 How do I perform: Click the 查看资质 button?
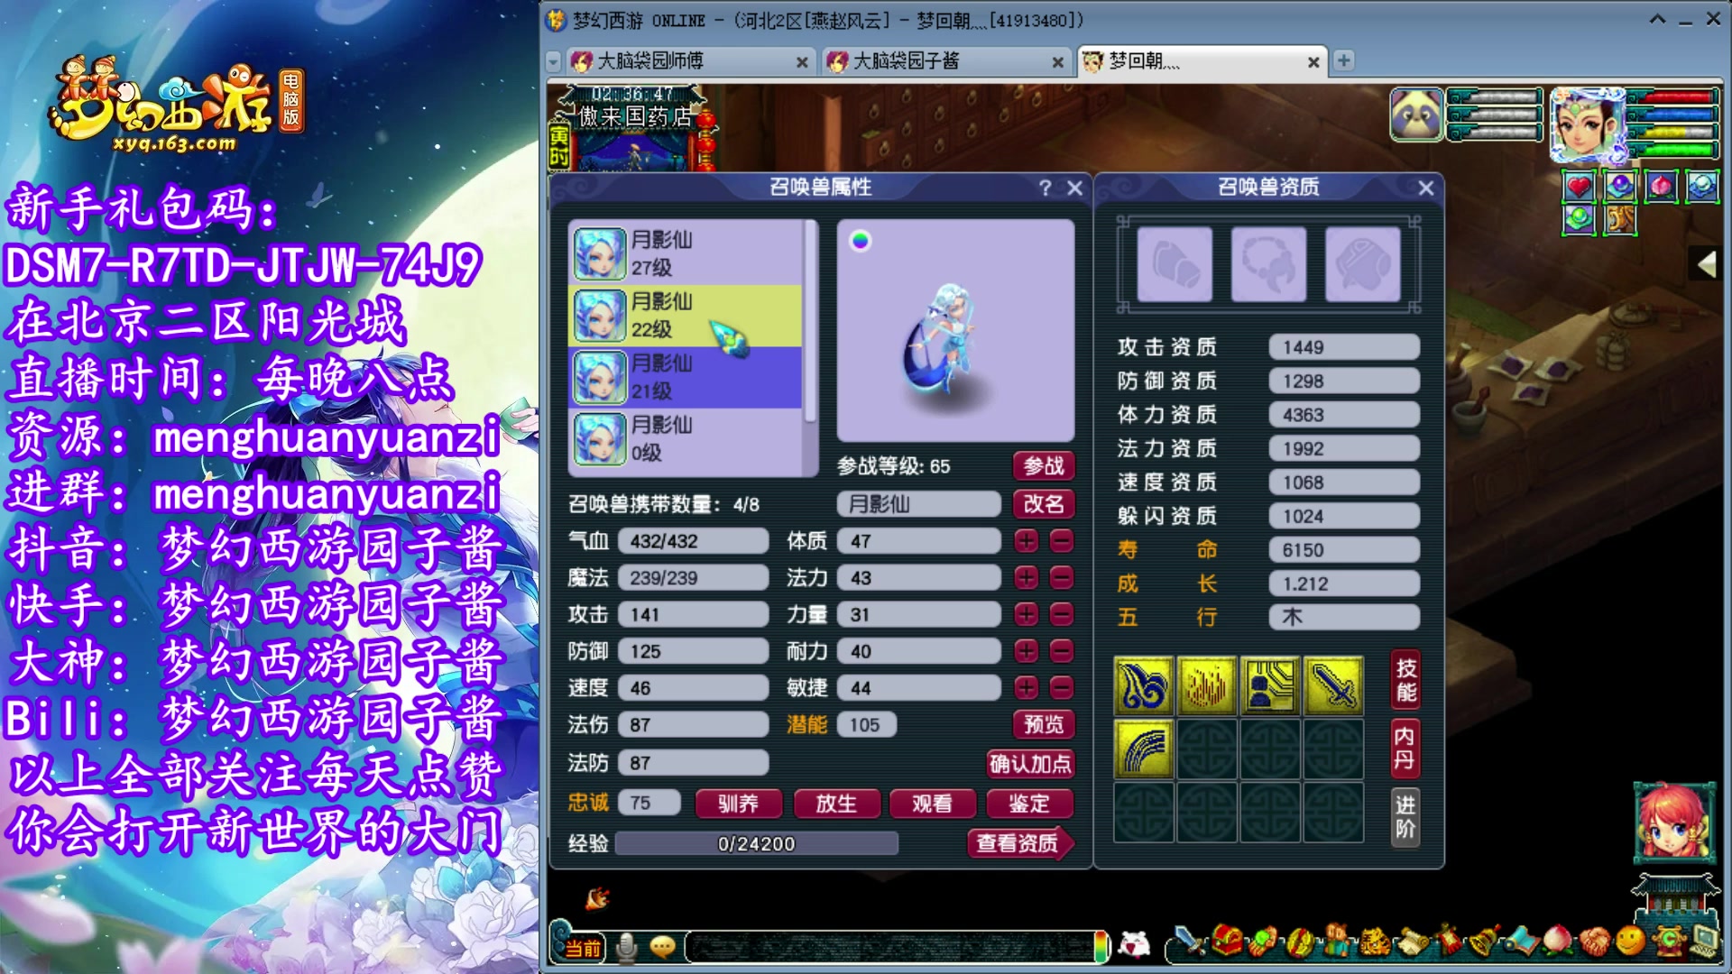tap(1020, 843)
